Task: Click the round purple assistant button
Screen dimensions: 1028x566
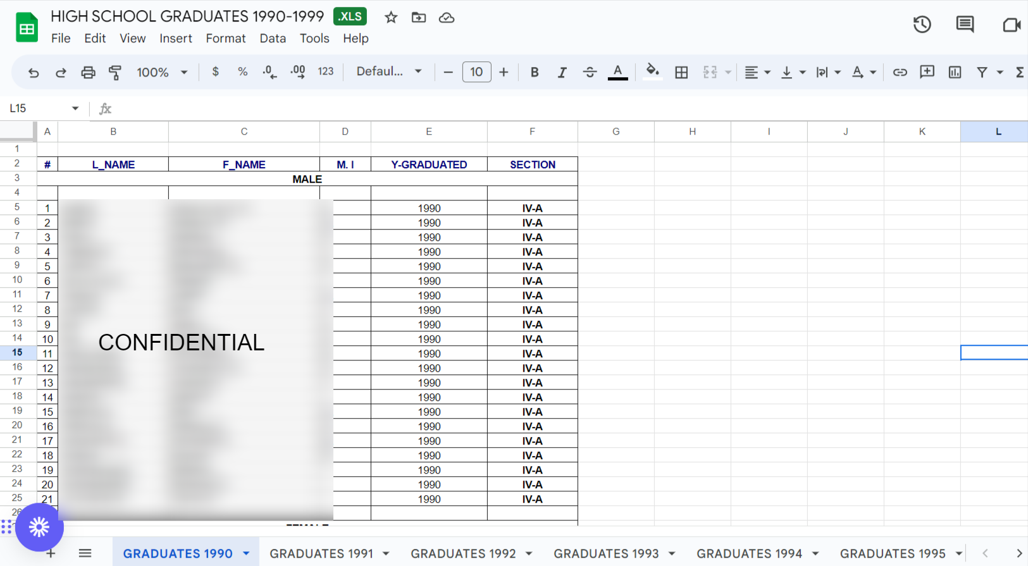Action: [39, 527]
